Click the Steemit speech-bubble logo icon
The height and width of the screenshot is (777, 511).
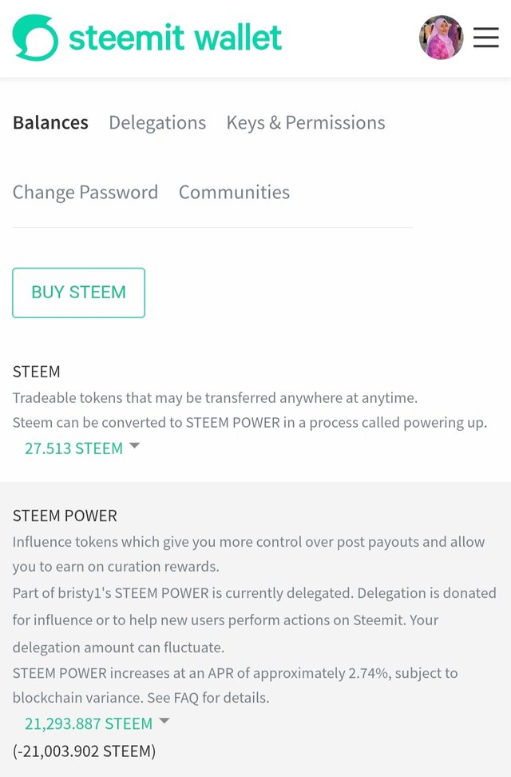pos(35,38)
